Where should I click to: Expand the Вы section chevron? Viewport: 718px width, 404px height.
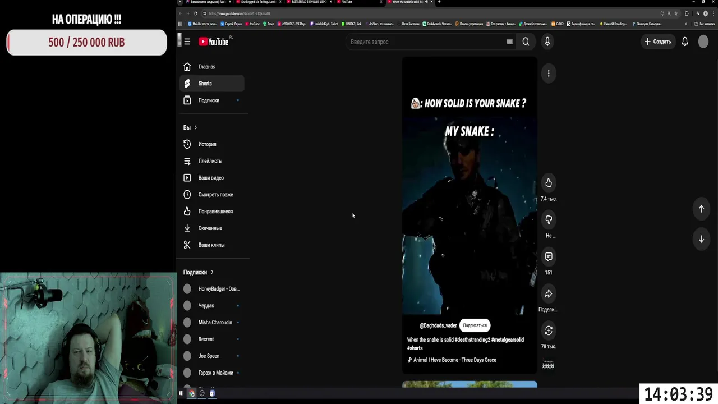195,128
